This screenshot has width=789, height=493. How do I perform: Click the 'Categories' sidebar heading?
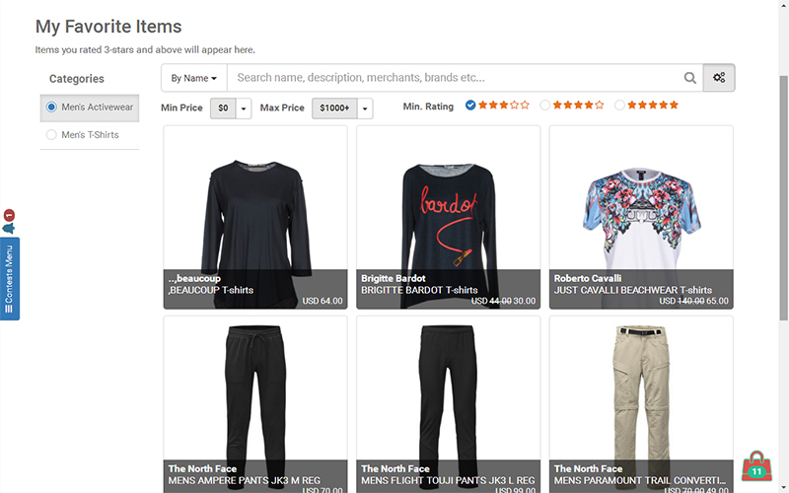(x=77, y=79)
